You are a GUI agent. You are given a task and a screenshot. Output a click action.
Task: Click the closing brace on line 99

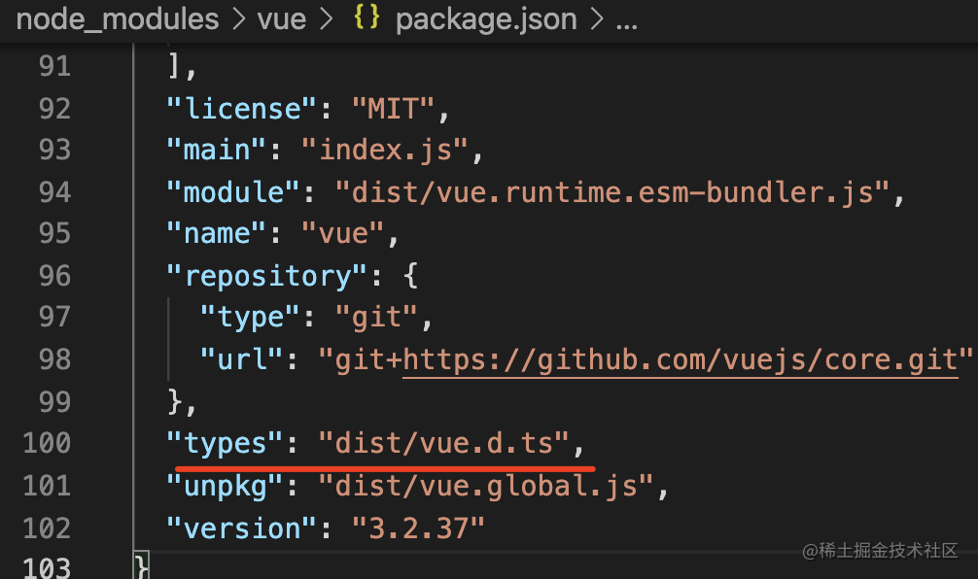(x=174, y=401)
